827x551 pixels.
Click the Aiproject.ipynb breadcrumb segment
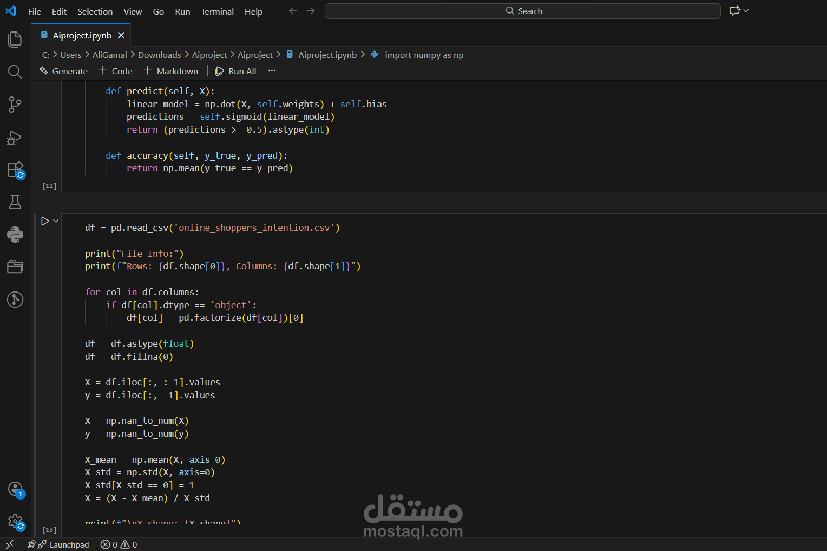click(321, 55)
